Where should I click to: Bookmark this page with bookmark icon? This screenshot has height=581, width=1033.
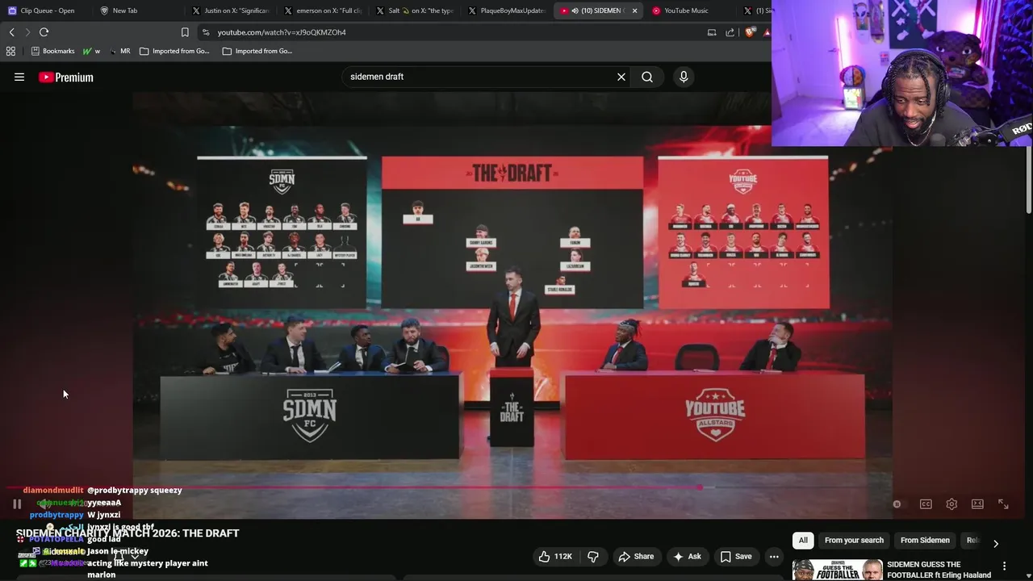[185, 32]
